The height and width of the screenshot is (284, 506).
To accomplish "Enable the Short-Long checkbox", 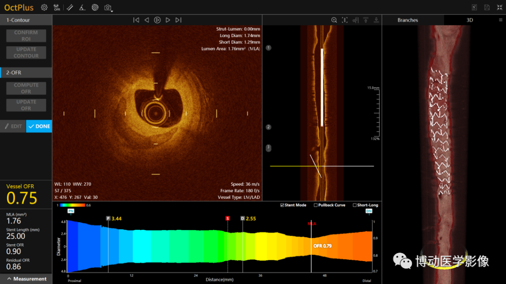I will pos(355,205).
